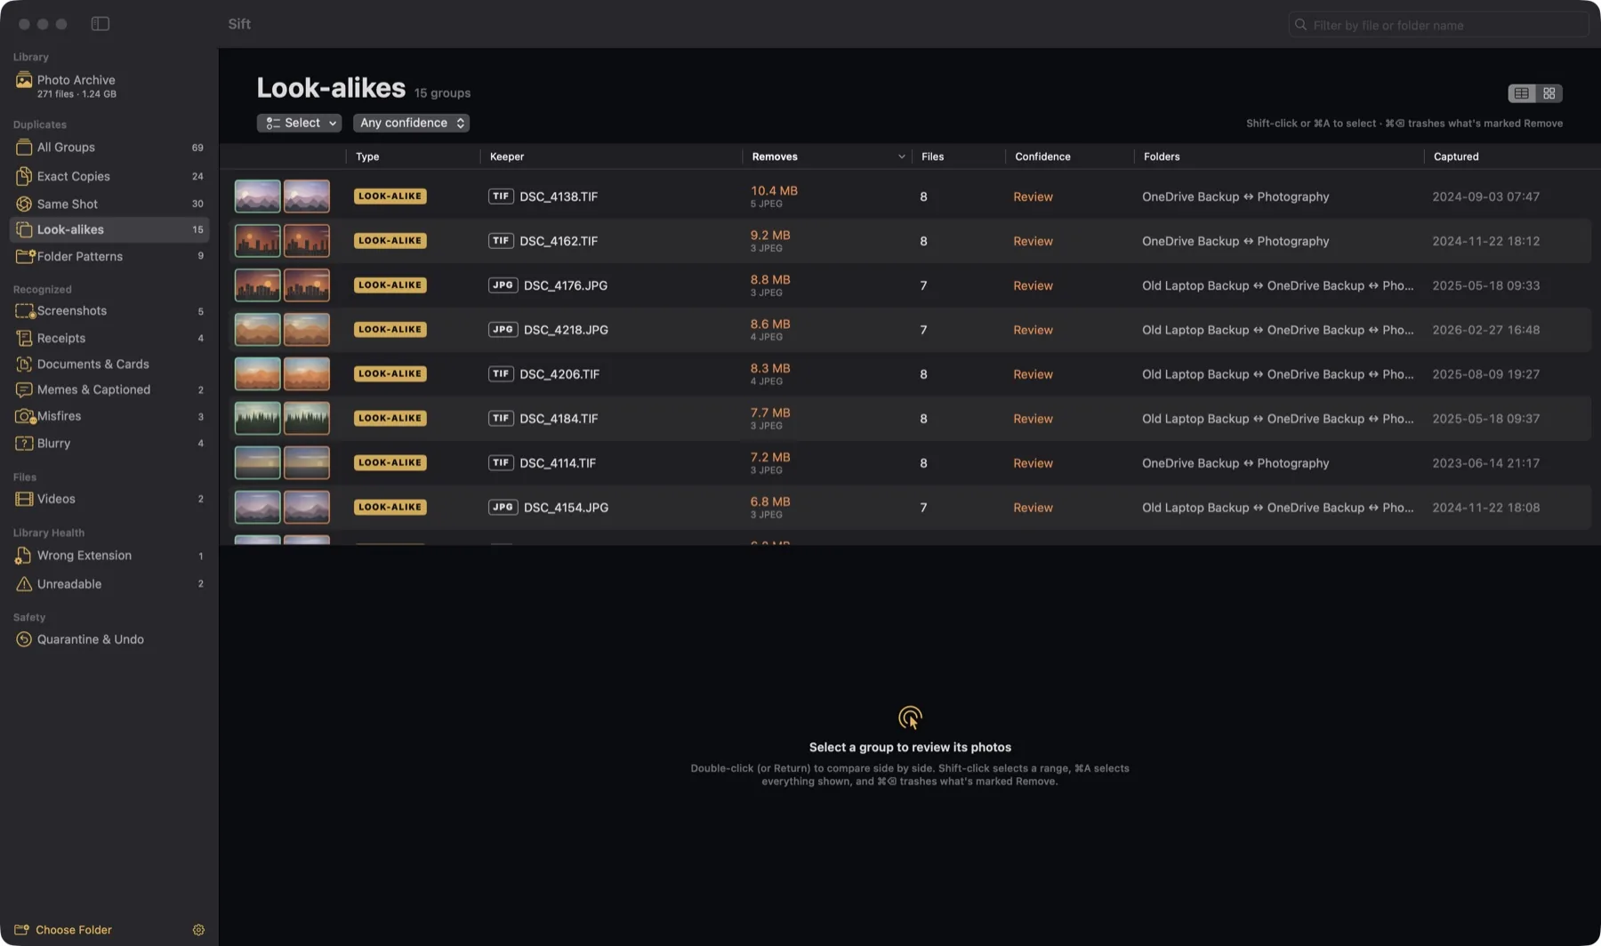This screenshot has width=1601, height=946.
Task: Open Memes & Captioned icon
Action: [x=24, y=389]
